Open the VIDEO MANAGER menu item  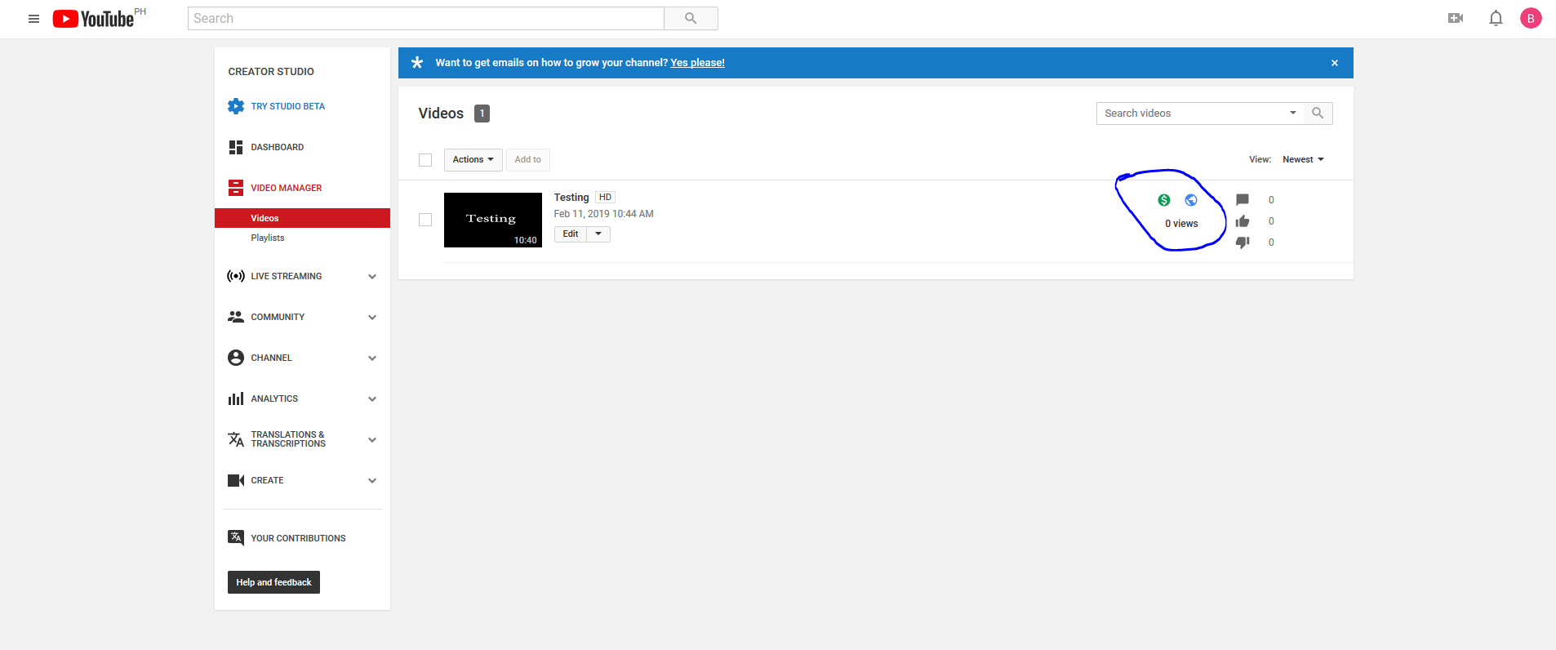(287, 188)
